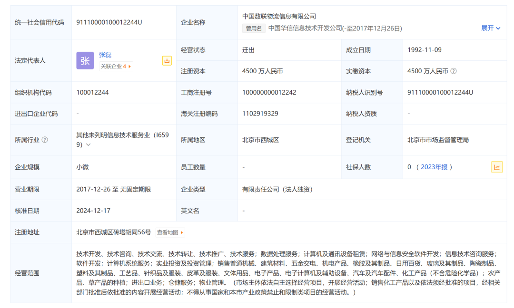Click the 纳税人资质 label
514x308 pixels.
coord(362,114)
